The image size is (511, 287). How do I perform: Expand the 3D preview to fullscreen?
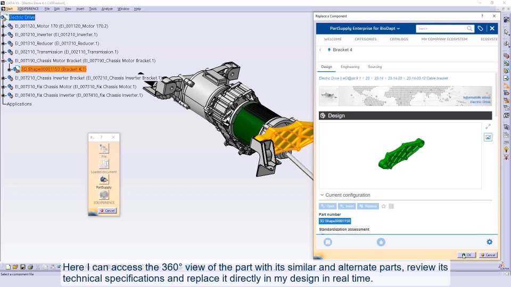488,126
